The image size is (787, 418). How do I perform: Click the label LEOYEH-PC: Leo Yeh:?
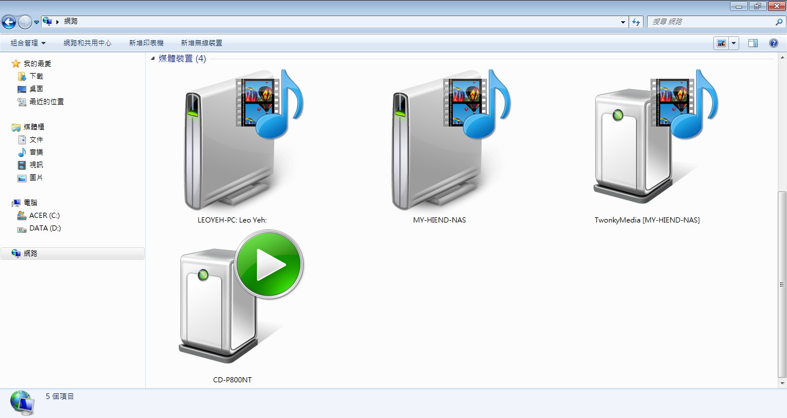click(x=232, y=220)
